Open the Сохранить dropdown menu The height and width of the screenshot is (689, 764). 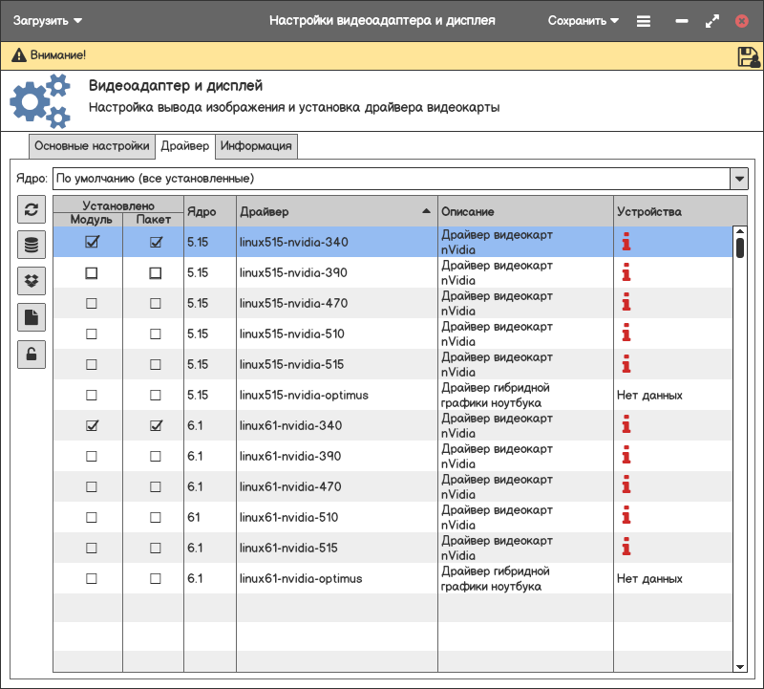click(x=584, y=20)
